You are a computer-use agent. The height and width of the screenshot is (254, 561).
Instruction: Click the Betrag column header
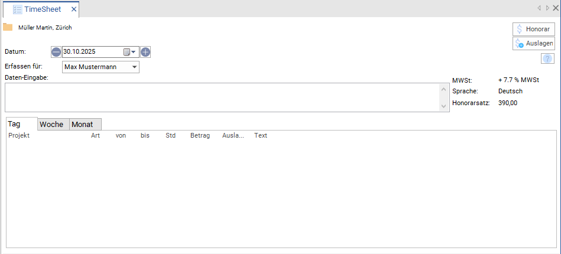coord(200,136)
